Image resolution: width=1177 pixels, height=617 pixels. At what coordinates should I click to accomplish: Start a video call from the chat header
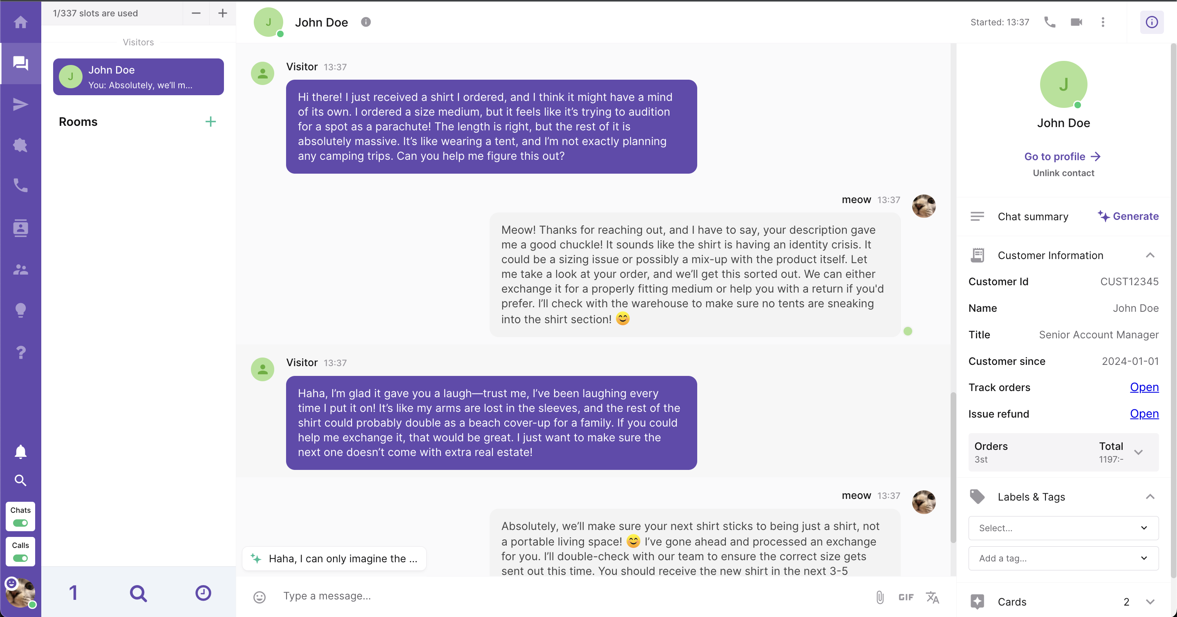point(1076,22)
